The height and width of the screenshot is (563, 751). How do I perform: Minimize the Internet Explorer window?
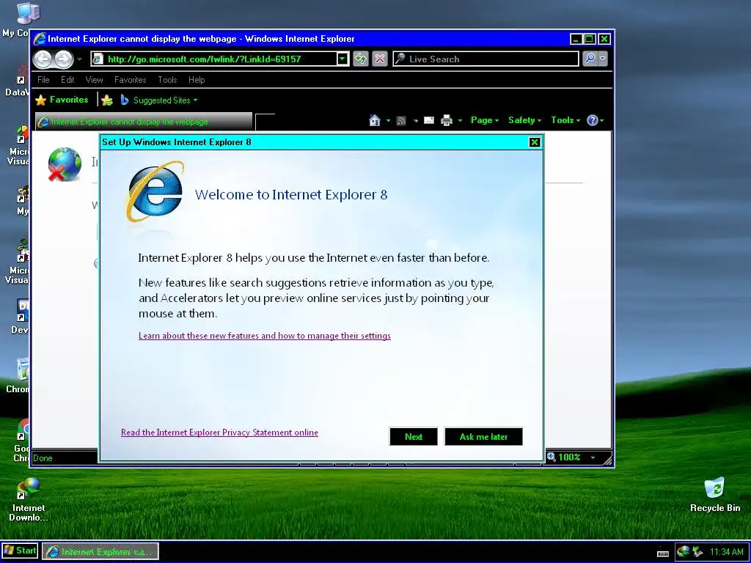point(576,39)
